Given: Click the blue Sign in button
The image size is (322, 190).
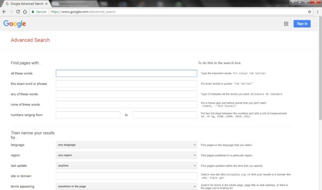Looking at the screenshot, I should pyautogui.click(x=302, y=24).
